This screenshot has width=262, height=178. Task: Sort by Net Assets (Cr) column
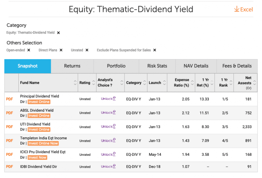point(254,82)
